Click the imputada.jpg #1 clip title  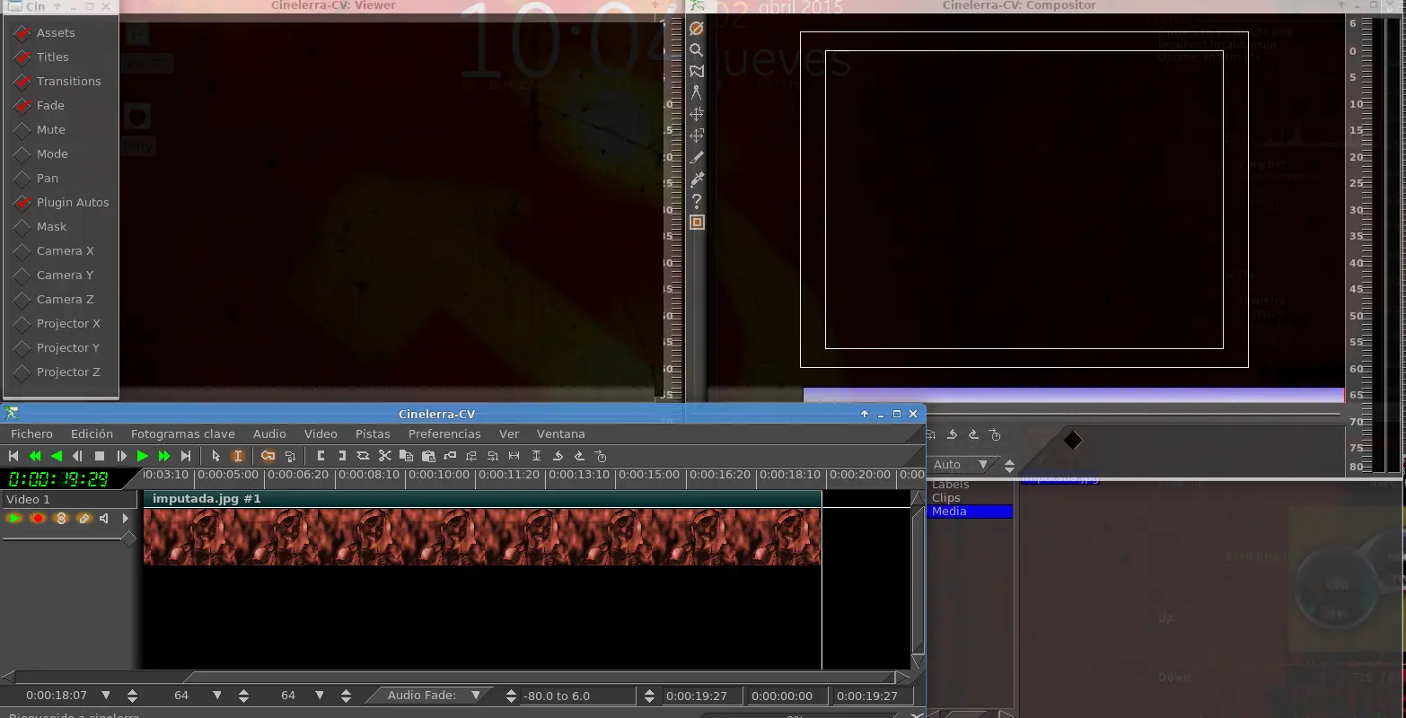click(207, 498)
